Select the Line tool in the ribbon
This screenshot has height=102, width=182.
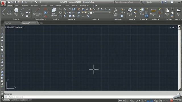click(x=4, y=12)
